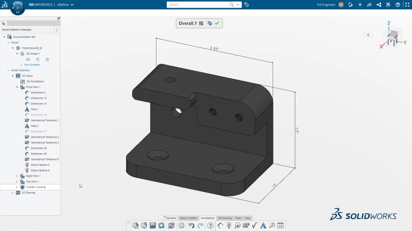
Task: Open Model Definition Manager three-dot menu
Action: (x=57, y=30)
